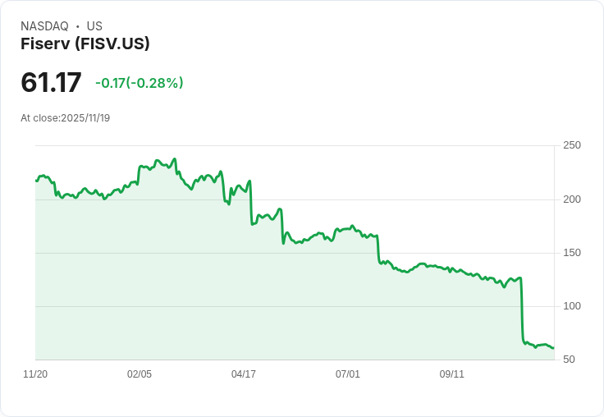Select the -0.17(-0.28%) price change
The image size is (604, 417).
(x=140, y=83)
